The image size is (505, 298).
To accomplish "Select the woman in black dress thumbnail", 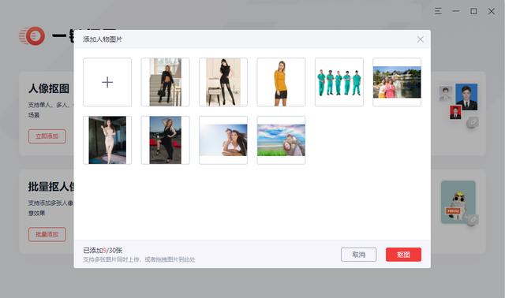I will (x=223, y=82).
